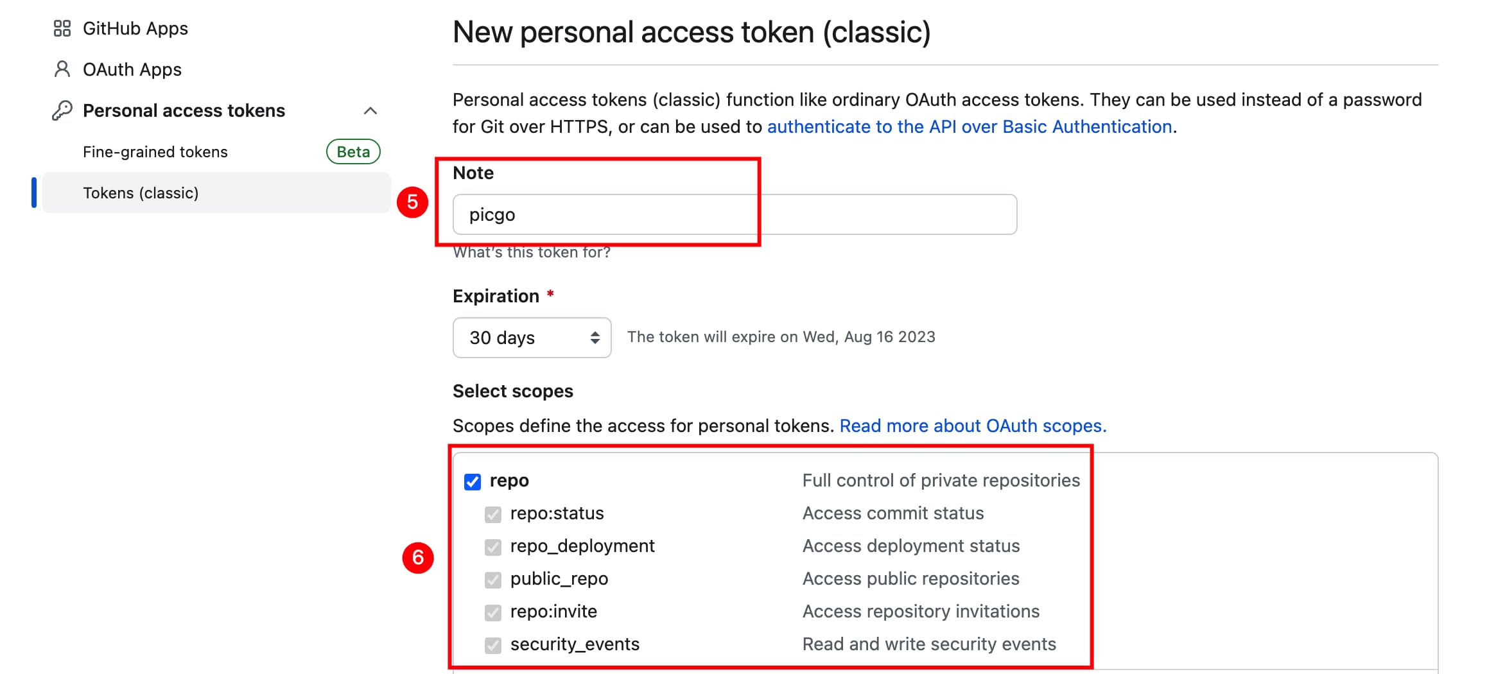
Task: Click the Note field containing picgo
Action: coord(735,214)
